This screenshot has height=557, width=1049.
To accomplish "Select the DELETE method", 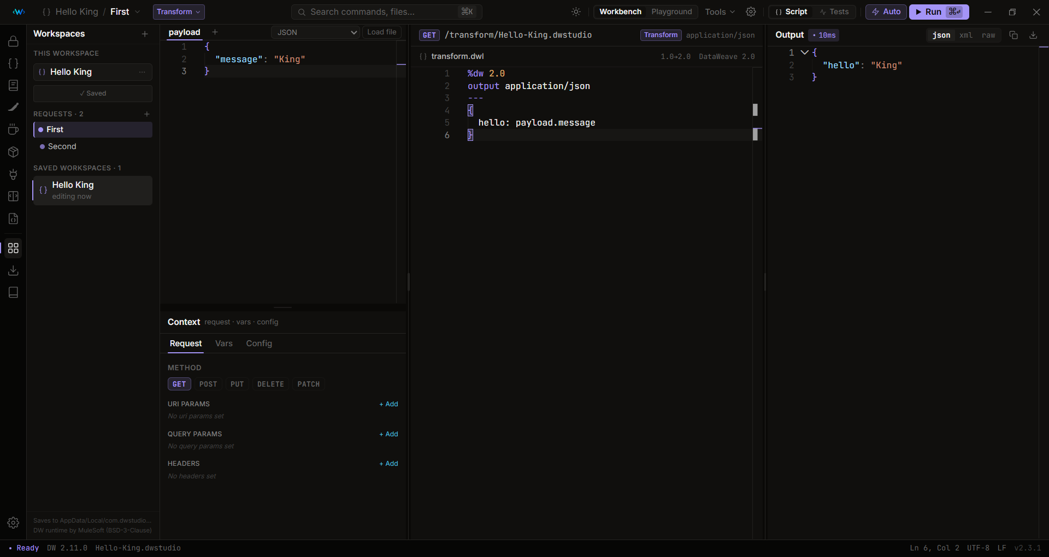I will pyautogui.click(x=270, y=384).
